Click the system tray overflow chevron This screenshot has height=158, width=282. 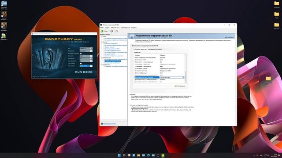click(x=254, y=155)
